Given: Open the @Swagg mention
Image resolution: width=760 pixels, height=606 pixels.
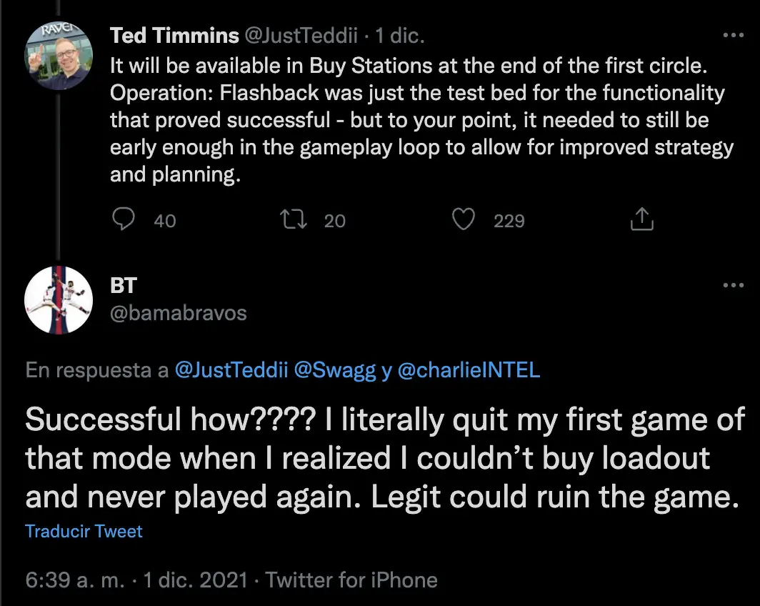Looking at the screenshot, I should tap(335, 370).
